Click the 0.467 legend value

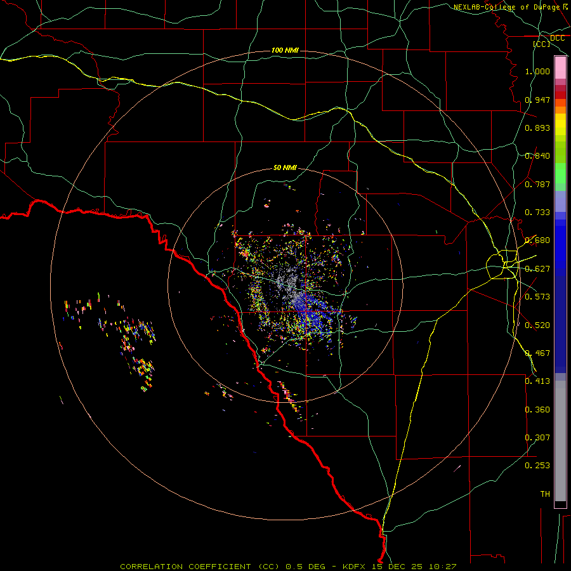tap(537, 353)
